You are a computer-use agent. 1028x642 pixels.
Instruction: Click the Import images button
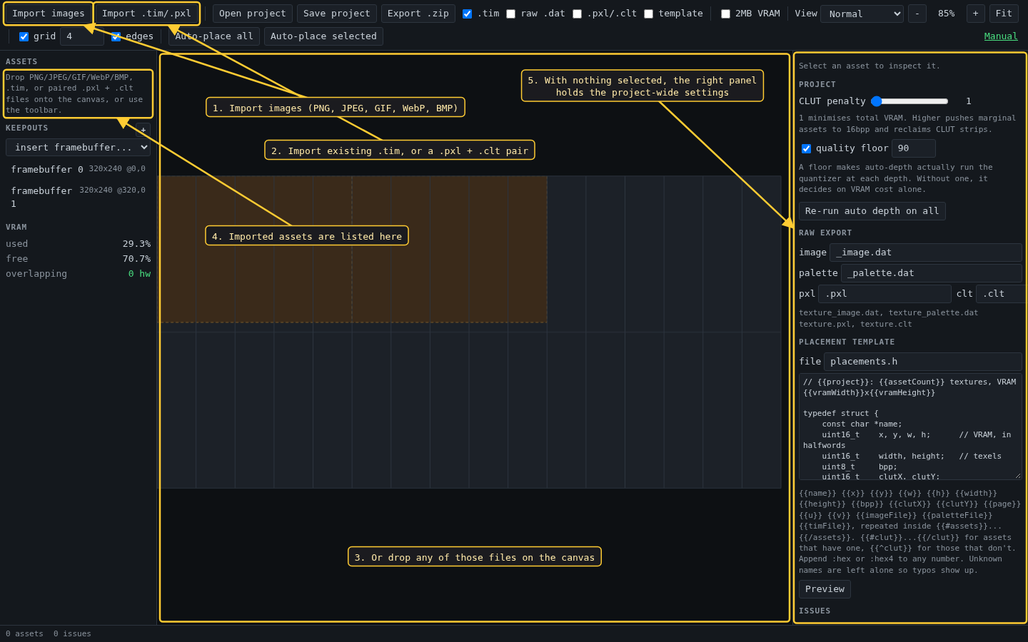[x=49, y=14]
